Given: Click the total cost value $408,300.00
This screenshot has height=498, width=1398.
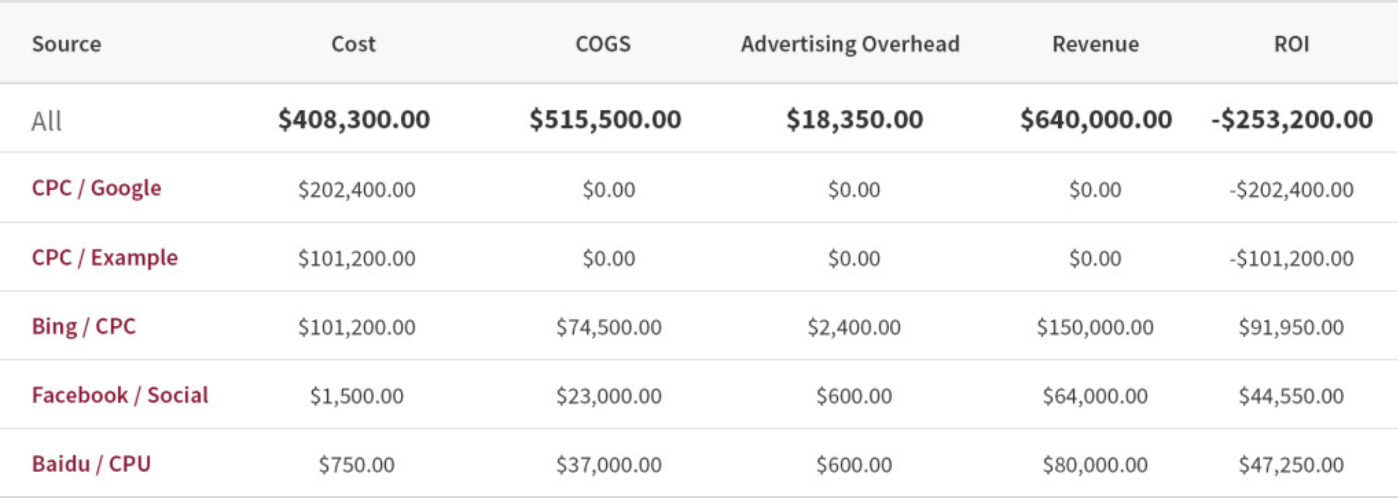Looking at the screenshot, I should 354,119.
